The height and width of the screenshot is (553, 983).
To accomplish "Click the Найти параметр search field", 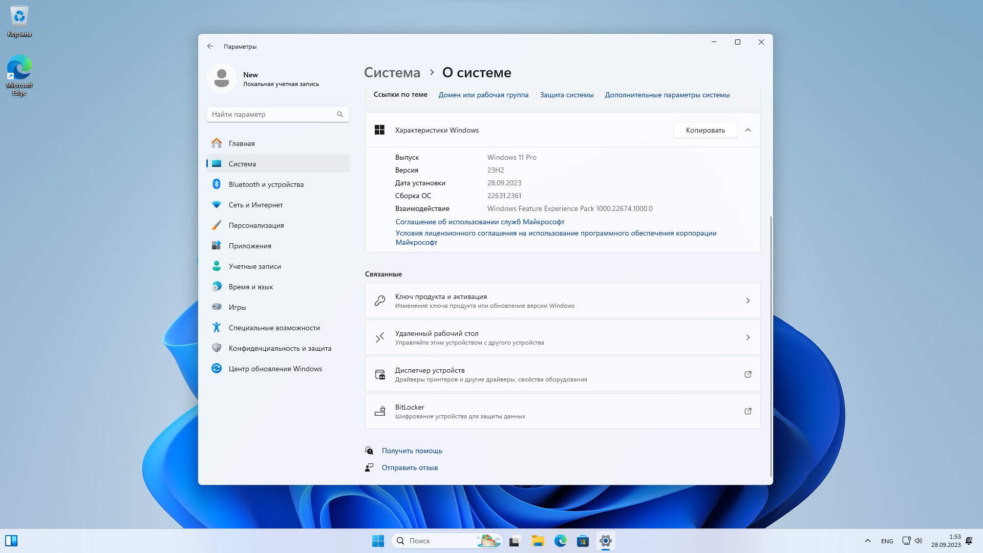I will point(271,114).
